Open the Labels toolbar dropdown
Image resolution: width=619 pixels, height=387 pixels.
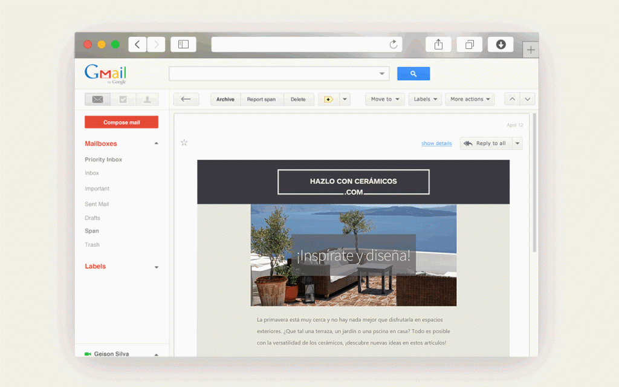click(x=425, y=100)
